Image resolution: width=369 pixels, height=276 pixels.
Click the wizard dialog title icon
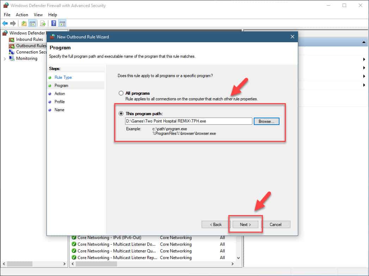(53, 37)
